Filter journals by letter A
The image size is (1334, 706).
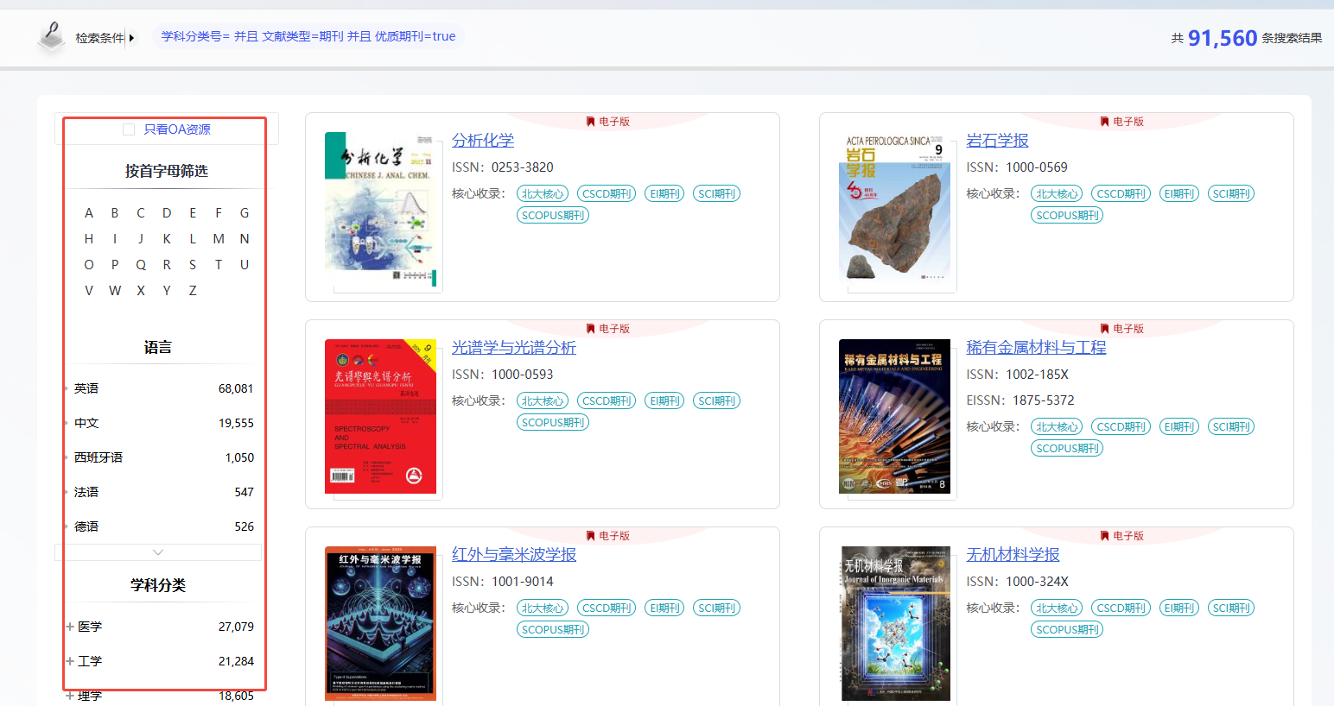89,212
